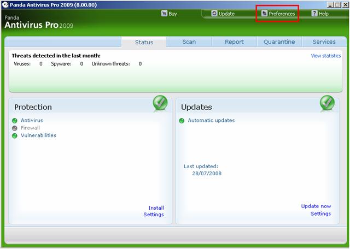Image resolution: width=350 pixels, height=249 pixels.
Task: Click the Automatic updates status icon
Action: pyautogui.click(x=182, y=121)
